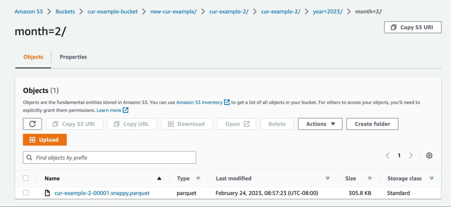Viewport: 451px width, 207px height.
Task: Select the cur-example-2-00001.snappy.parquet checkbox
Action: (x=26, y=193)
